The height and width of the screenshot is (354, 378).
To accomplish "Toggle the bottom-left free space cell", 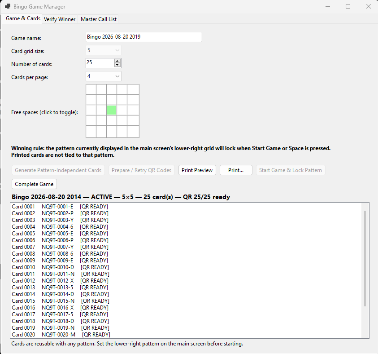I will (91, 131).
